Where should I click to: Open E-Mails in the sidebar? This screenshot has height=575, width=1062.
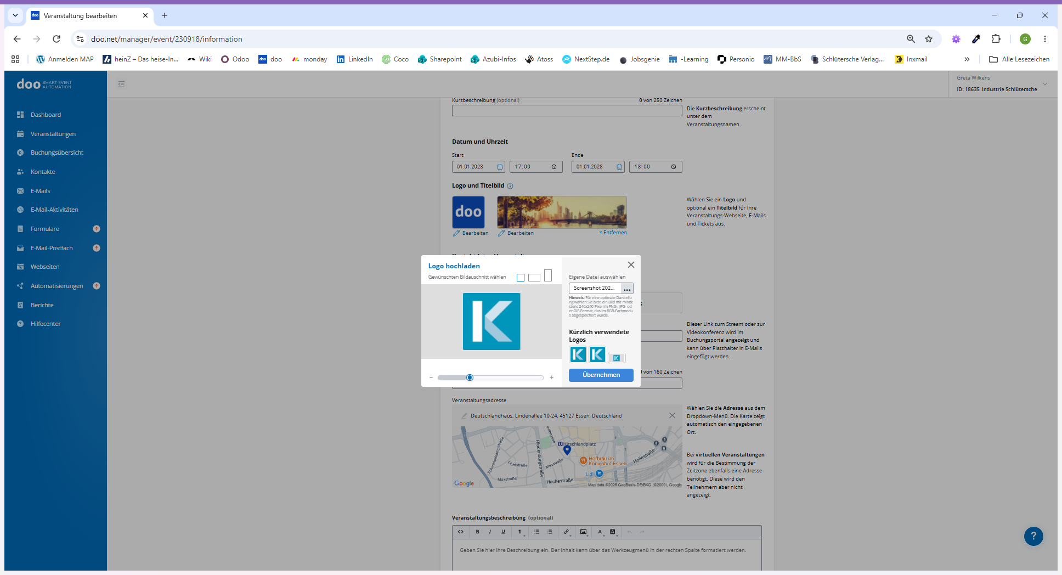click(40, 191)
